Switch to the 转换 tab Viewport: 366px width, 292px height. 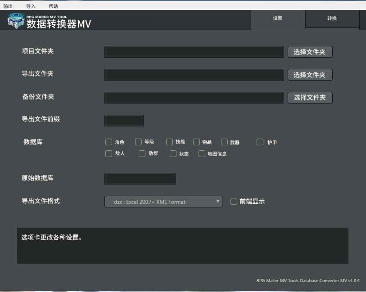click(x=332, y=18)
